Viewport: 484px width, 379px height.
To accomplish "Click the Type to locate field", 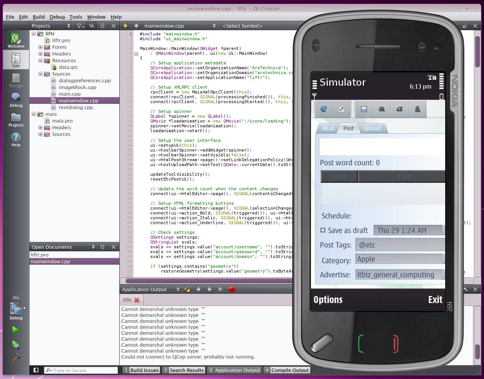I will pos(81,370).
